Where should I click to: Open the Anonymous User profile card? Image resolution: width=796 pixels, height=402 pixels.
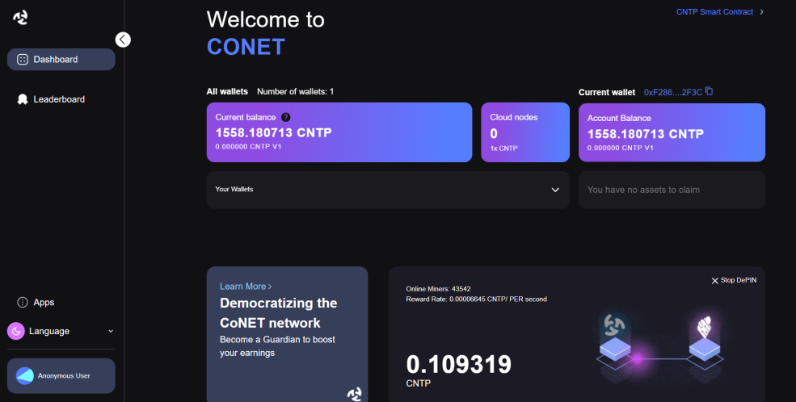[61, 375]
